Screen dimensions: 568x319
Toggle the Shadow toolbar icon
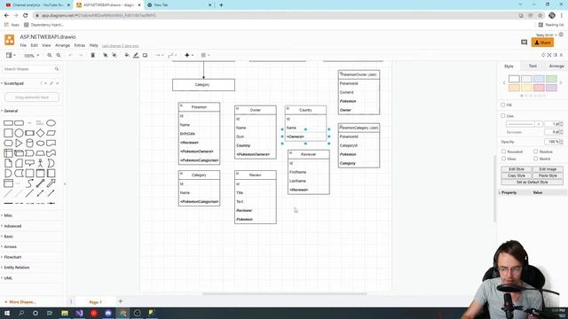pyautogui.click(x=145, y=55)
